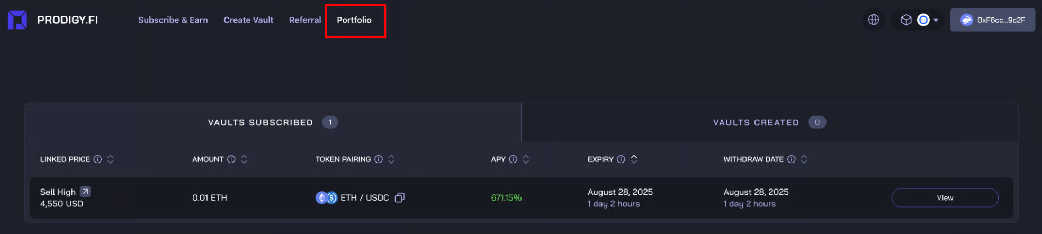
Task: Click the info icon beside Linked Price
Action: [98, 159]
